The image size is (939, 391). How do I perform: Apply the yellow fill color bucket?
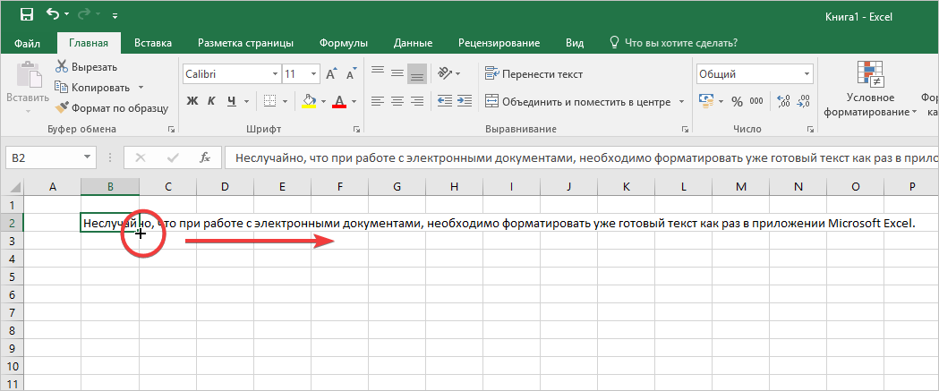pos(310,101)
